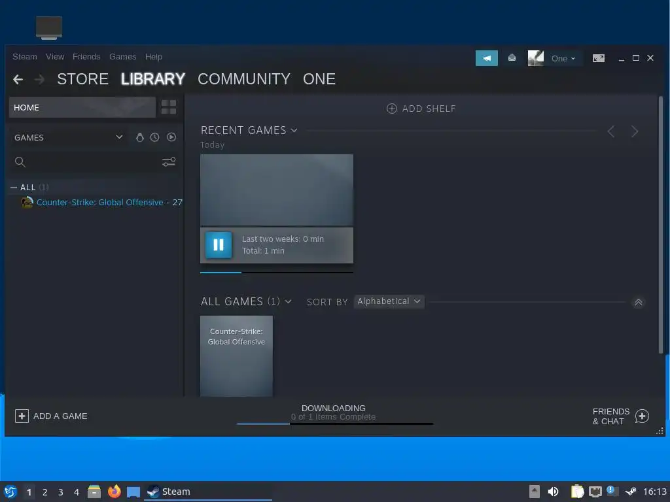Viewport: 670px width, 502px height.
Task: Open the Help menu
Action: coord(153,57)
